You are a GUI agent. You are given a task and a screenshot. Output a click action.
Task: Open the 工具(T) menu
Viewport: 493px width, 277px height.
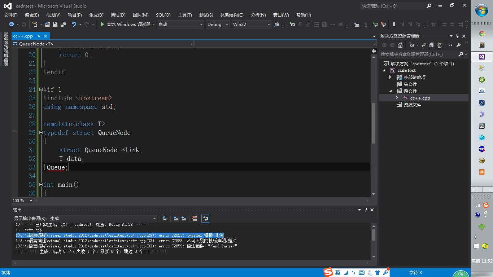point(185,15)
